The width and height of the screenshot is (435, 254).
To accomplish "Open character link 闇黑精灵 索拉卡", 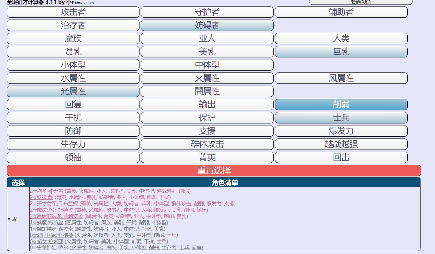I will tap(51, 229).
